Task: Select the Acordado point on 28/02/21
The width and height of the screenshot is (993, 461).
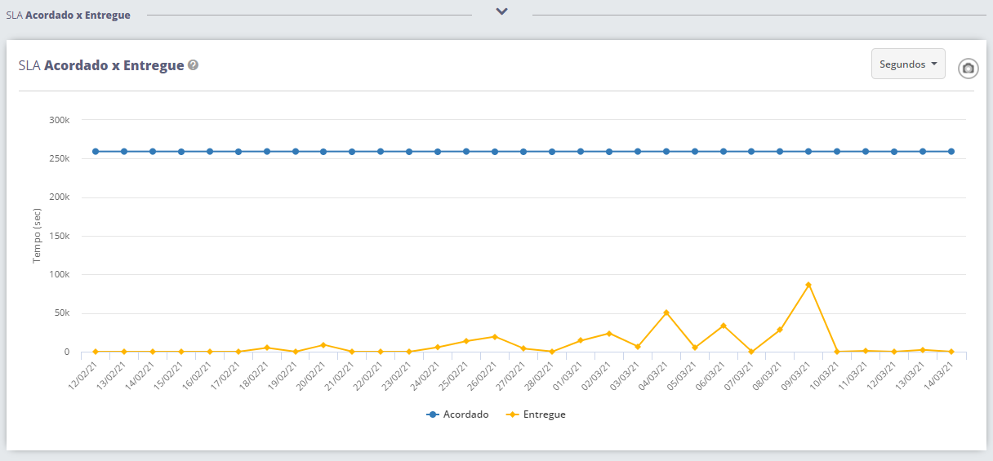Action: tap(552, 152)
